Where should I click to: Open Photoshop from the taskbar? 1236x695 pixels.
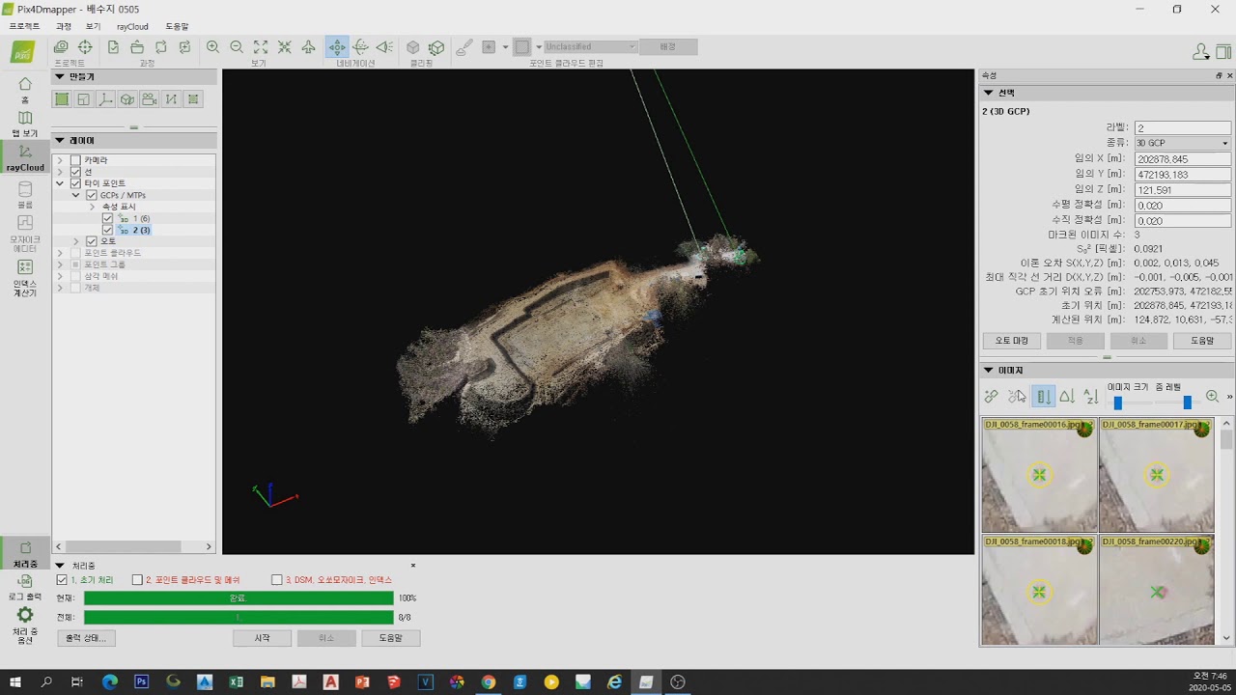pyautogui.click(x=141, y=681)
